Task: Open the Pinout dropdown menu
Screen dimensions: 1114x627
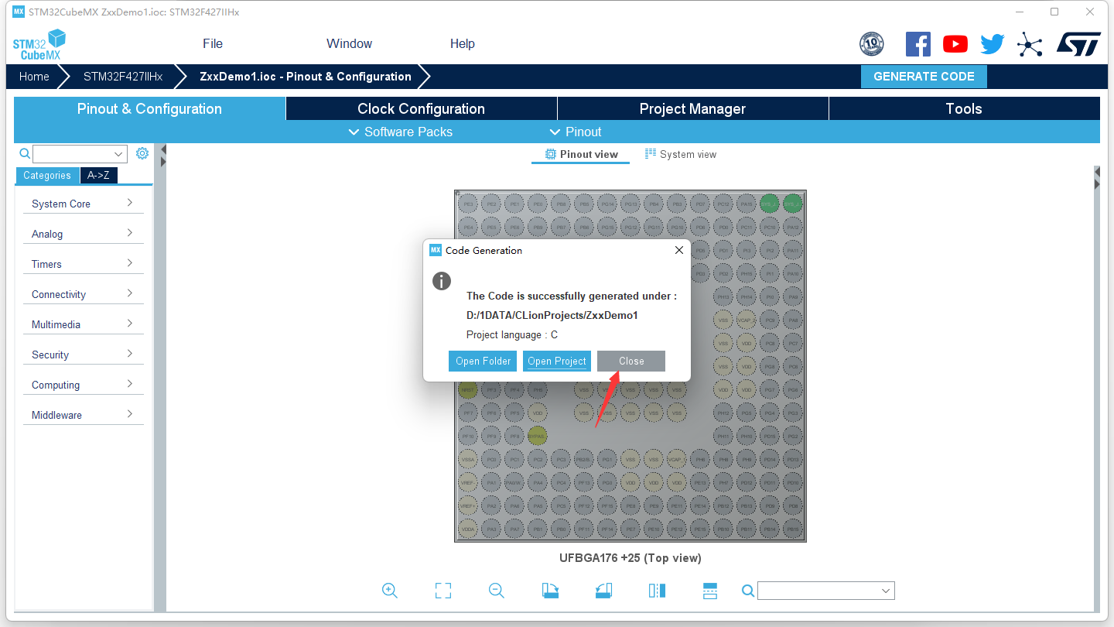Action: tap(575, 132)
